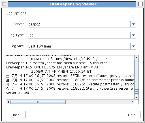Close the LifeKeeper Log Viewer window
The image size is (145, 123).
pos(140,4)
